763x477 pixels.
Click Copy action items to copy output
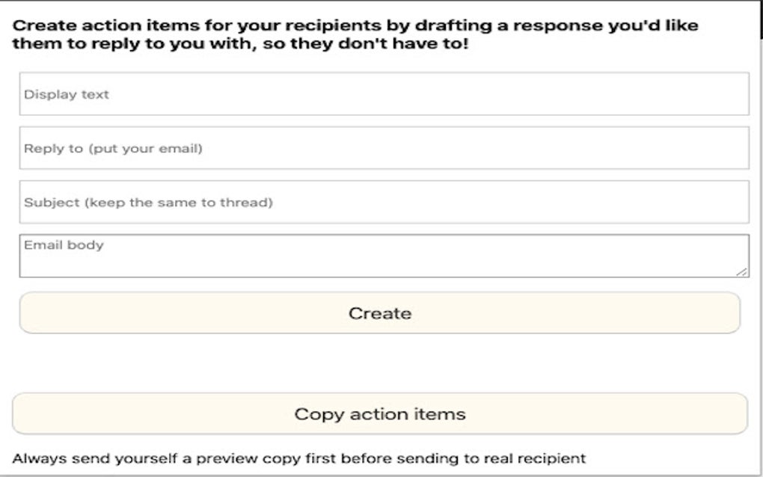(381, 413)
